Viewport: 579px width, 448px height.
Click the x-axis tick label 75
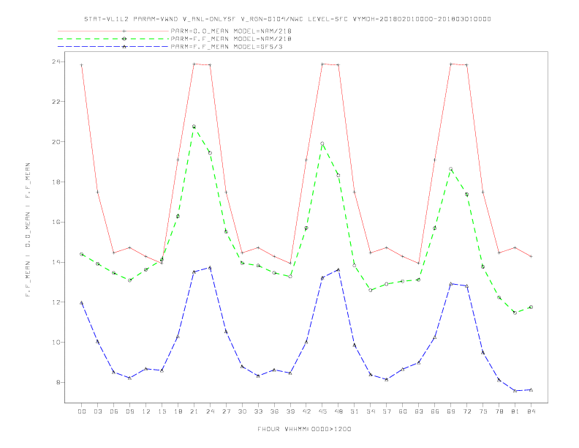(483, 411)
